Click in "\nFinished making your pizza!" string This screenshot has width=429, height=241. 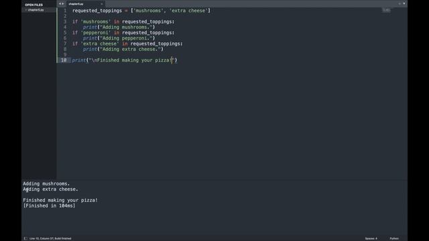[x=131, y=60]
